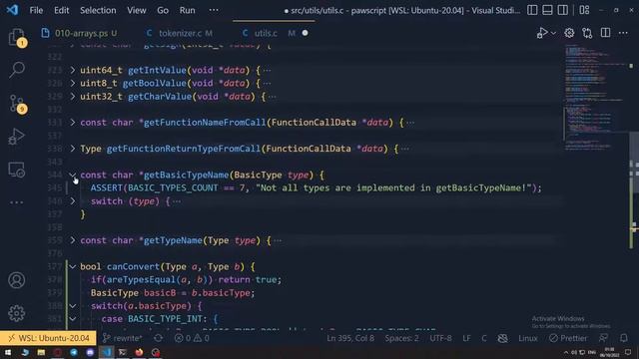Open the Source Control view
Viewport: 639px width, 359px height.
click(17, 104)
